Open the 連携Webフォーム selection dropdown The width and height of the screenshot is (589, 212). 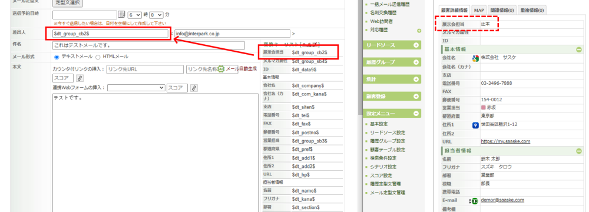pos(136,88)
